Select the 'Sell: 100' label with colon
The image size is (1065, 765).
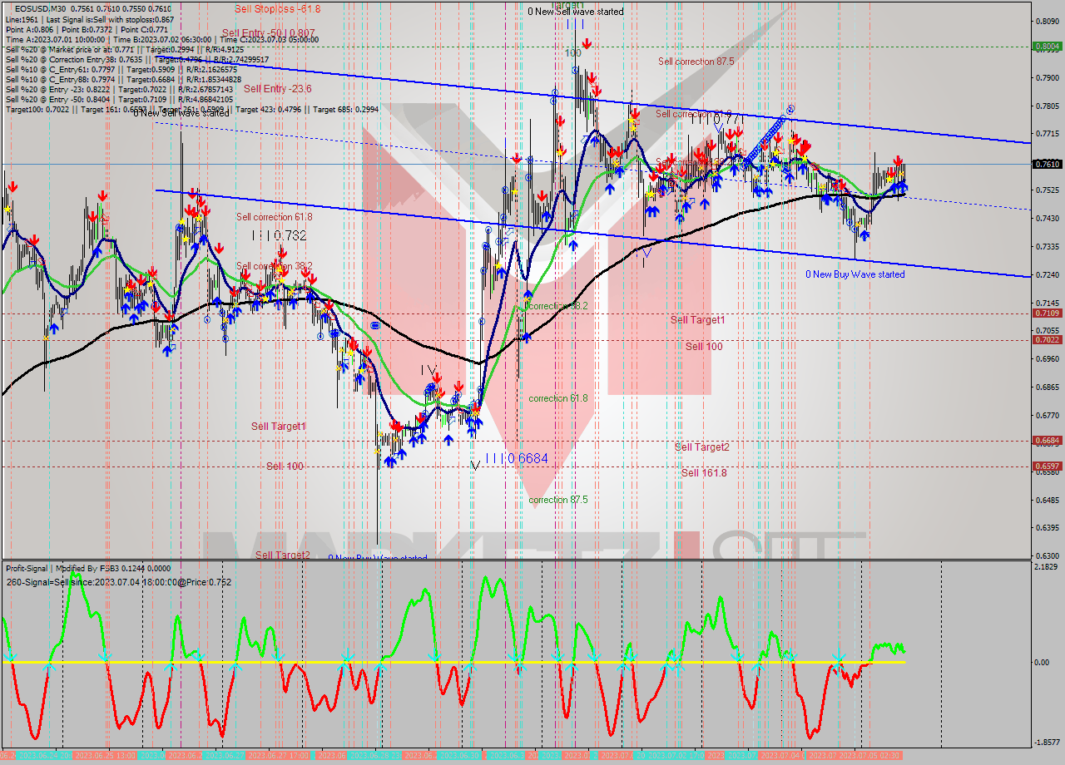(x=285, y=466)
